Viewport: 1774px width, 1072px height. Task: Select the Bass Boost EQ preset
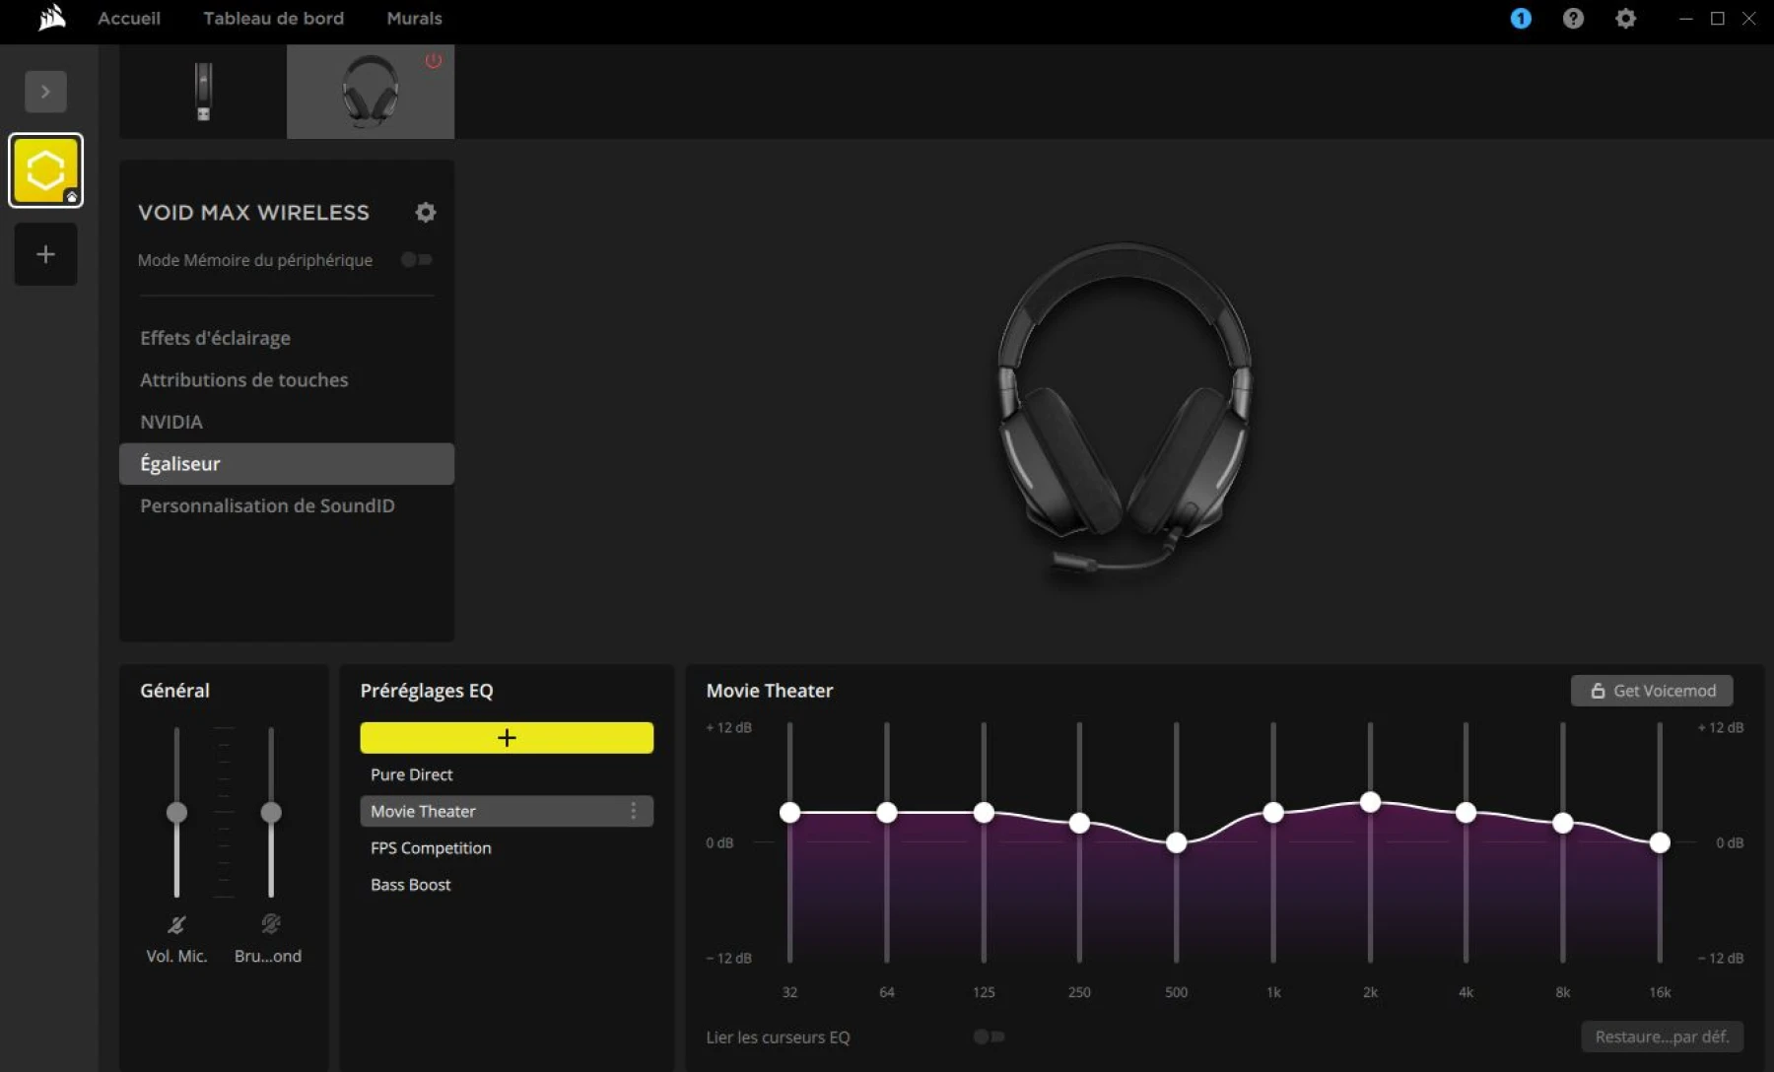coord(410,884)
